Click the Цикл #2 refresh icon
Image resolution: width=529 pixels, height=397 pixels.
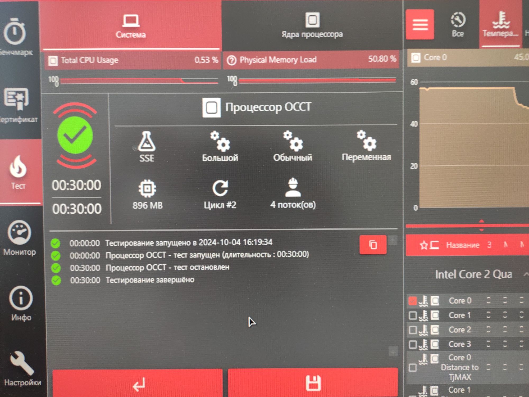point(220,188)
